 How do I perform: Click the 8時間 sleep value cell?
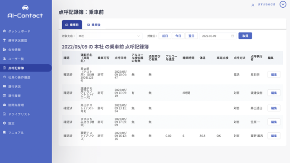coord(186,93)
